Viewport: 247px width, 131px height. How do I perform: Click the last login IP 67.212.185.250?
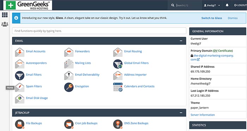click(x=200, y=96)
